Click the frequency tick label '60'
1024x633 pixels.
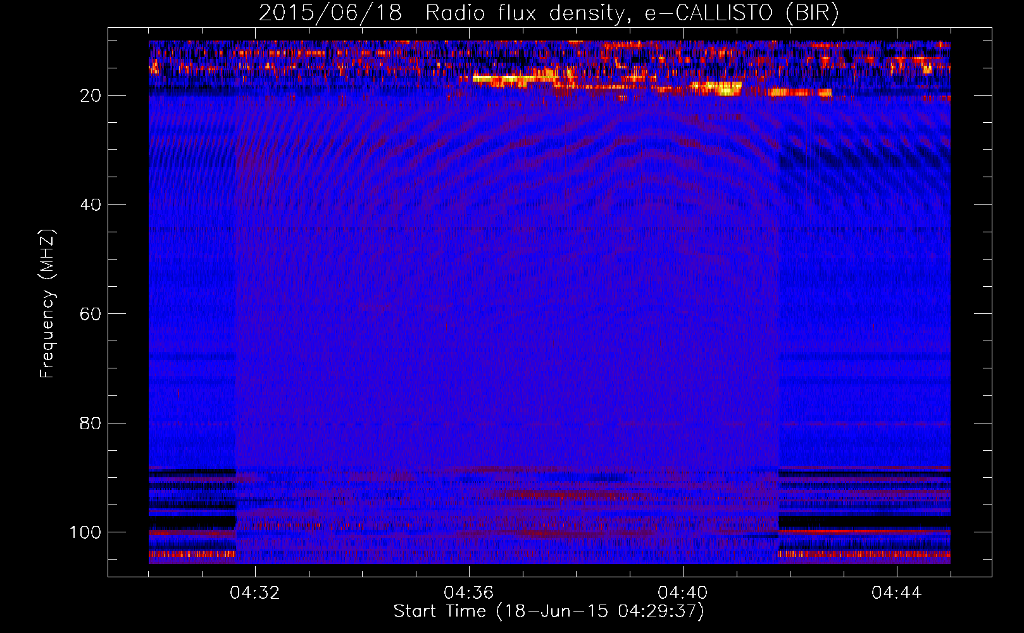[x=91, y=314]
